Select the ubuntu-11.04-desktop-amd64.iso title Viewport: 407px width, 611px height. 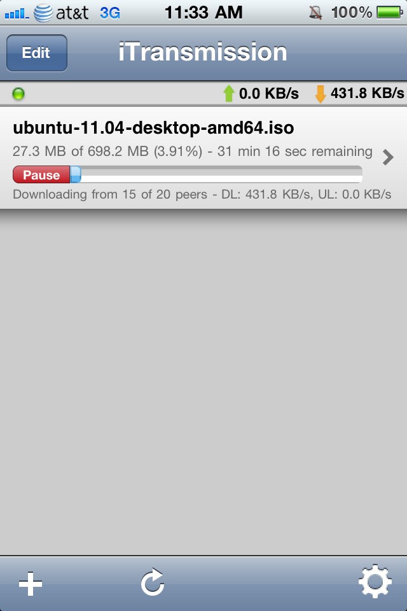pyautogui.click(x=153, y=128)
